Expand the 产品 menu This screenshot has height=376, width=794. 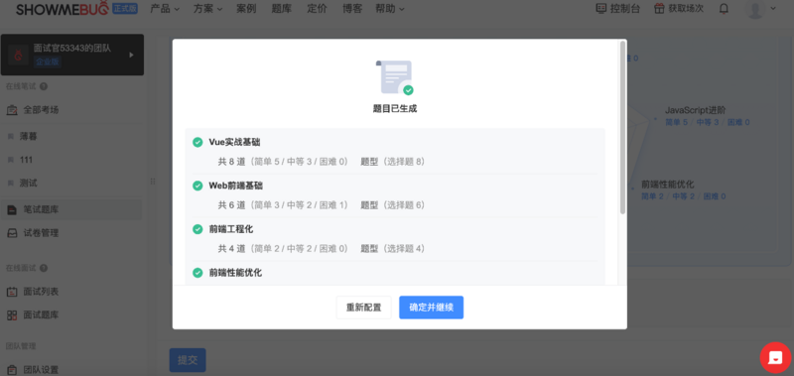point(165,9)
